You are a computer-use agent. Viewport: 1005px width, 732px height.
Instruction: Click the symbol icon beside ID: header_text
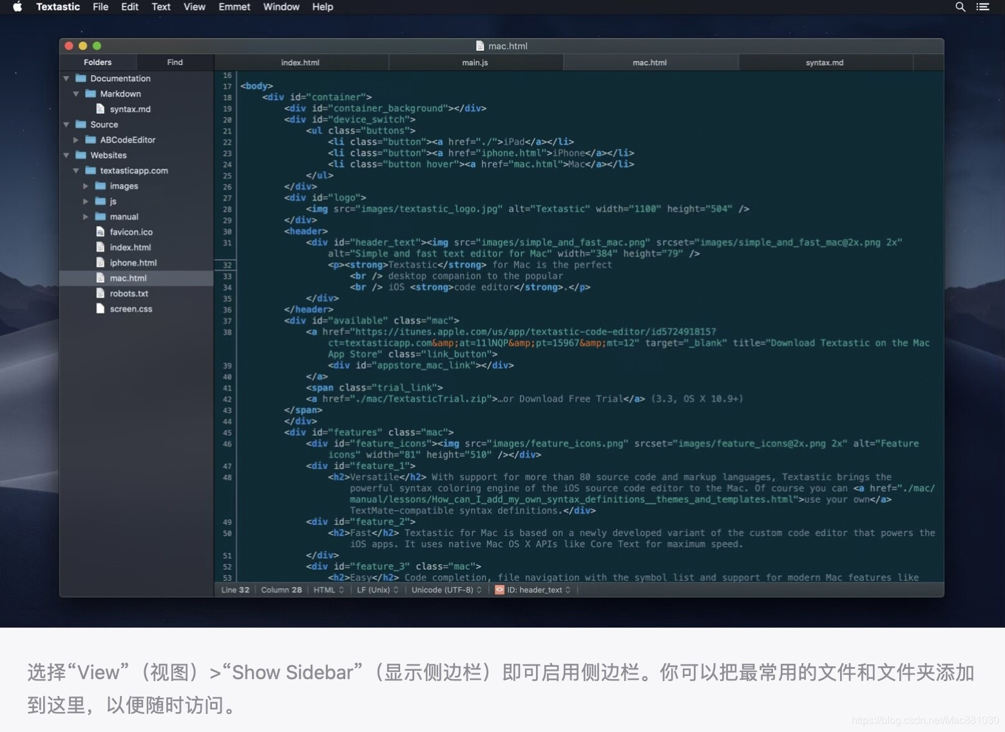point(499,590)
